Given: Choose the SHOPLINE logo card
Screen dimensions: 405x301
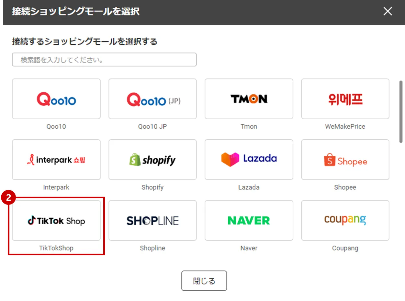Looking at the screenshot, I should point(152,220).
